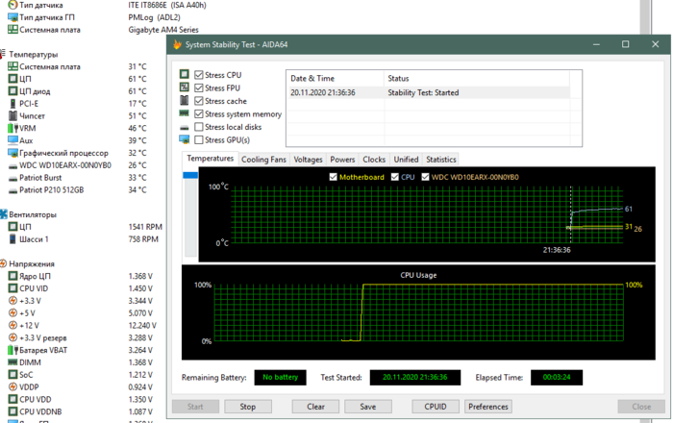Enable the Stress GPU(s) checkbox
Image resolution: width=673 pixels, height=423 pixels.
(x=199, y=139)
